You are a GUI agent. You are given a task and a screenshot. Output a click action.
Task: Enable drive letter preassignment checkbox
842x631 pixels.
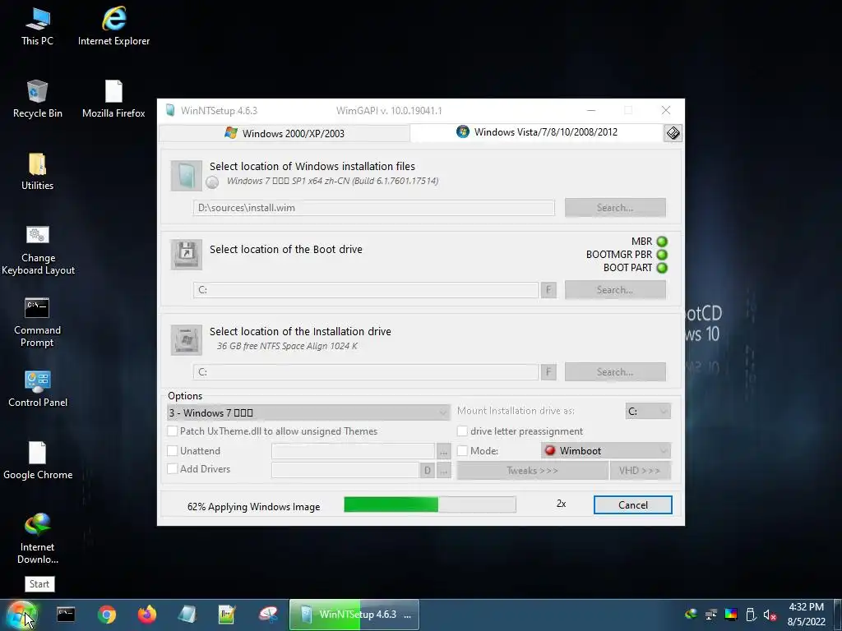coord(462,431)
